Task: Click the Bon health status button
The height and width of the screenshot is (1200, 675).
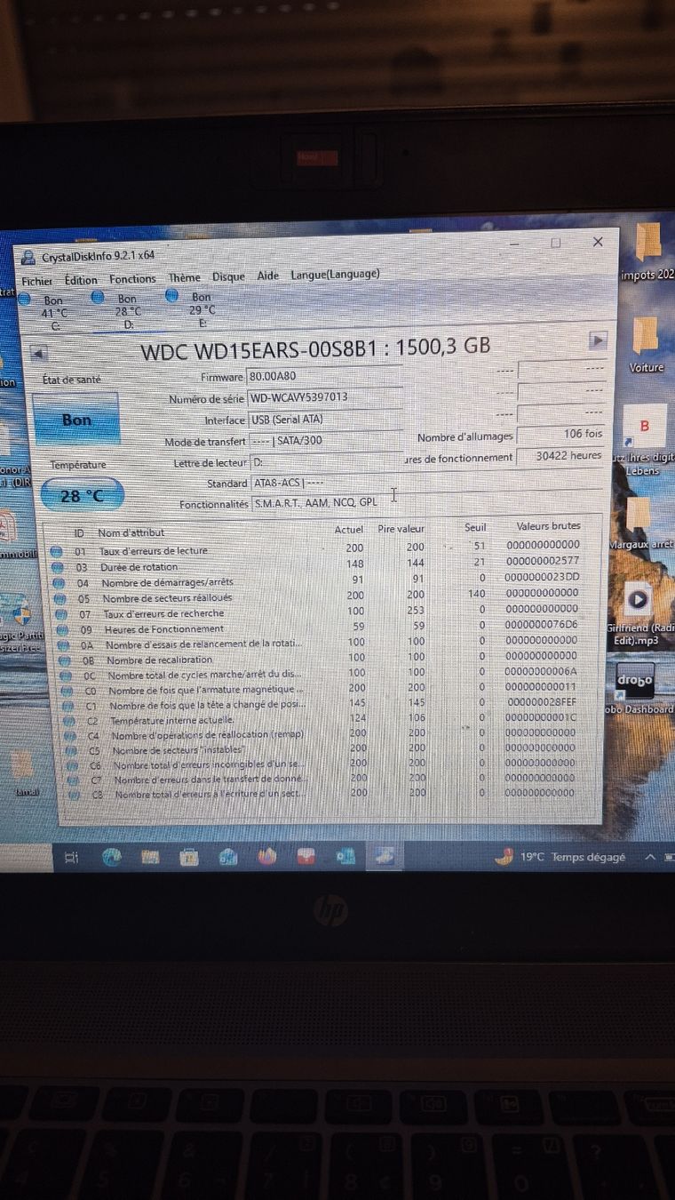Action: [x=76, y=419]
